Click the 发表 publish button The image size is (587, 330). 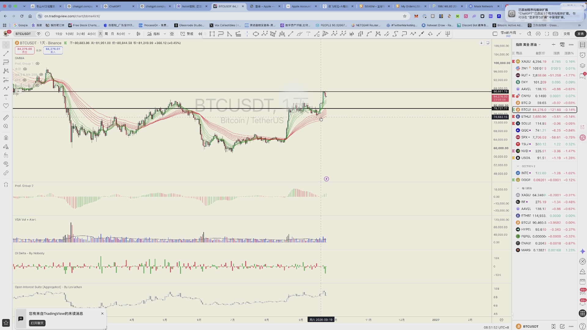pyautogui.click(x=580, y=34)
